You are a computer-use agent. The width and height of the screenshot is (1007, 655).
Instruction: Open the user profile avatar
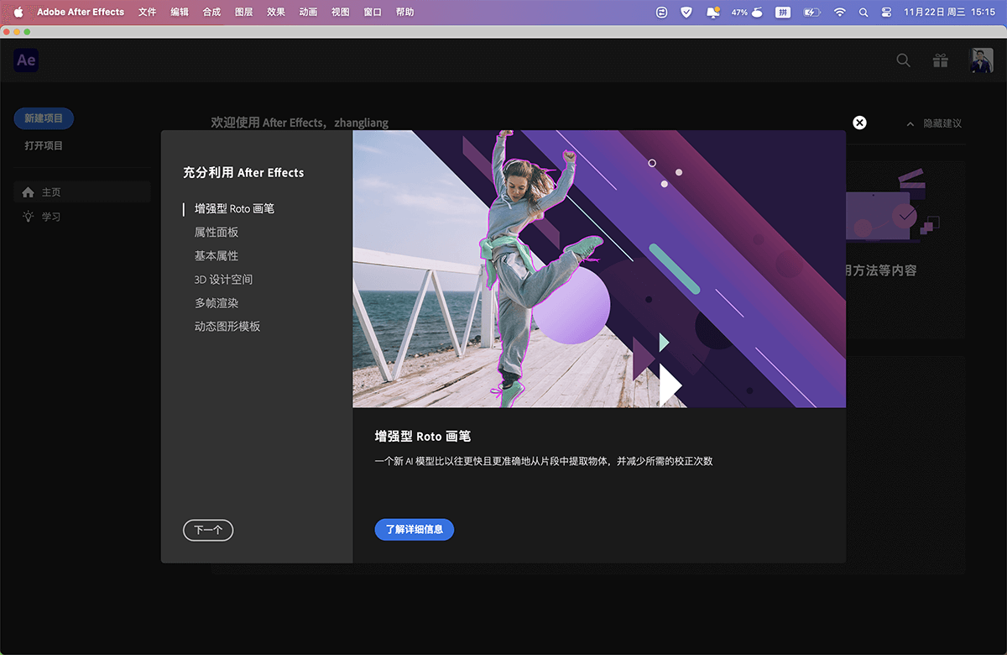tap(982, 60)
